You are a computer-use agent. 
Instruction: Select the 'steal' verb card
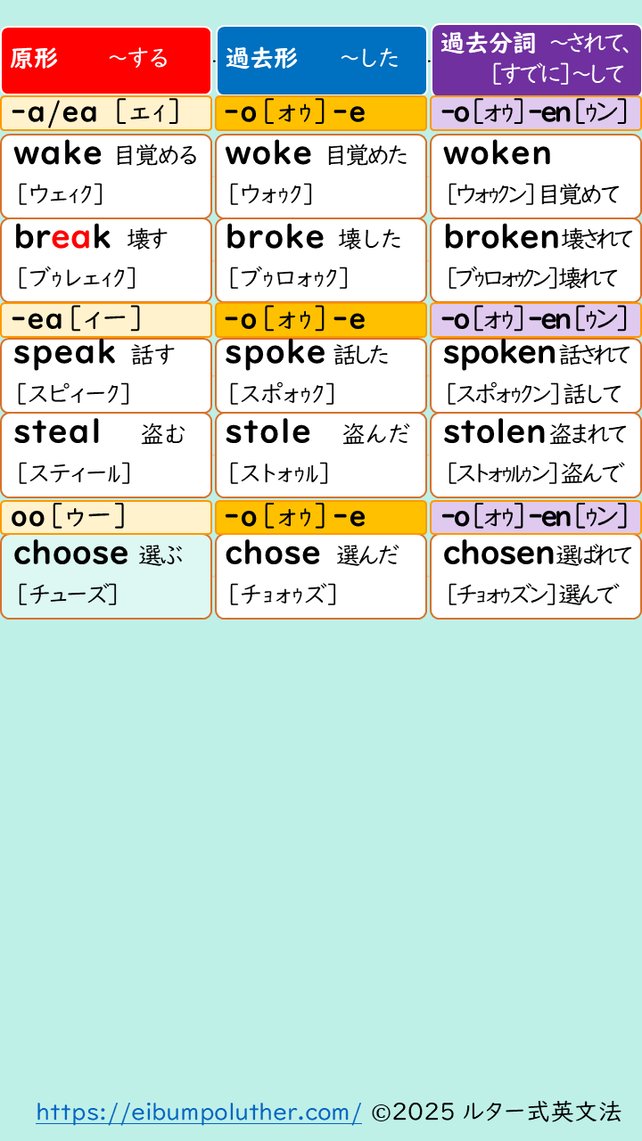(106, 455)
